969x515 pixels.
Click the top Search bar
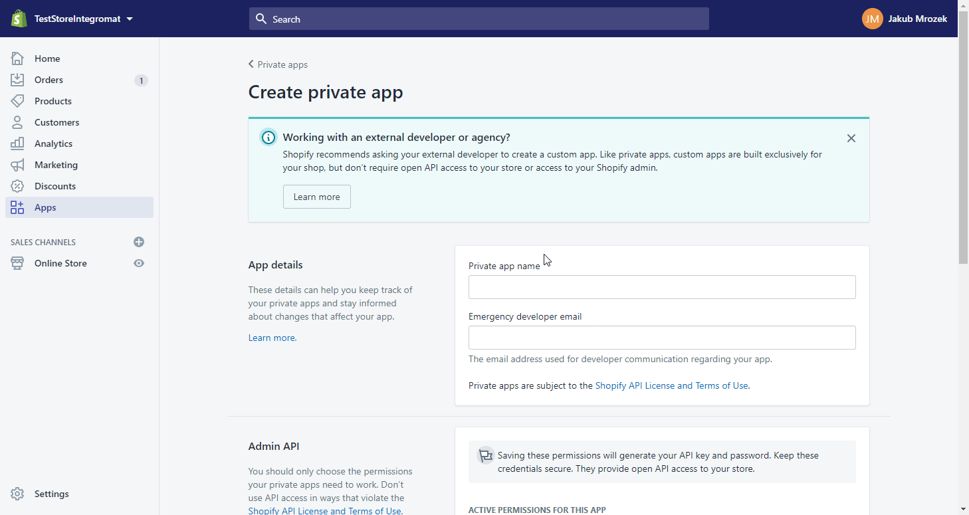(x=479, y=19)
